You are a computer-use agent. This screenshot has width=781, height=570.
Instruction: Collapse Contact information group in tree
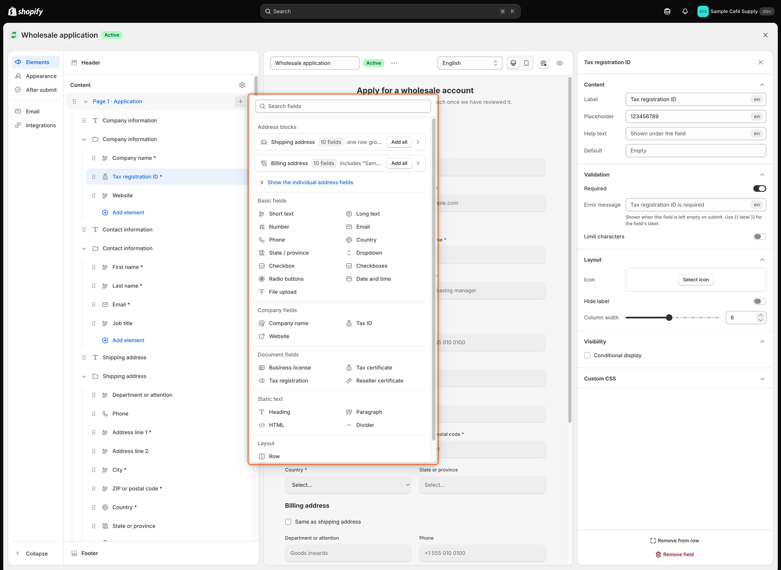(x=84, y=249)
